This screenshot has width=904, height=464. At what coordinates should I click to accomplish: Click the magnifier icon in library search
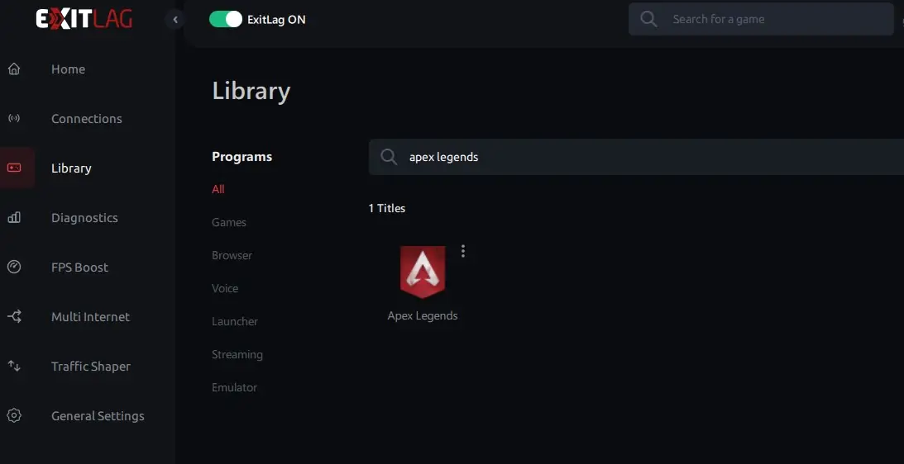(390, 157)
